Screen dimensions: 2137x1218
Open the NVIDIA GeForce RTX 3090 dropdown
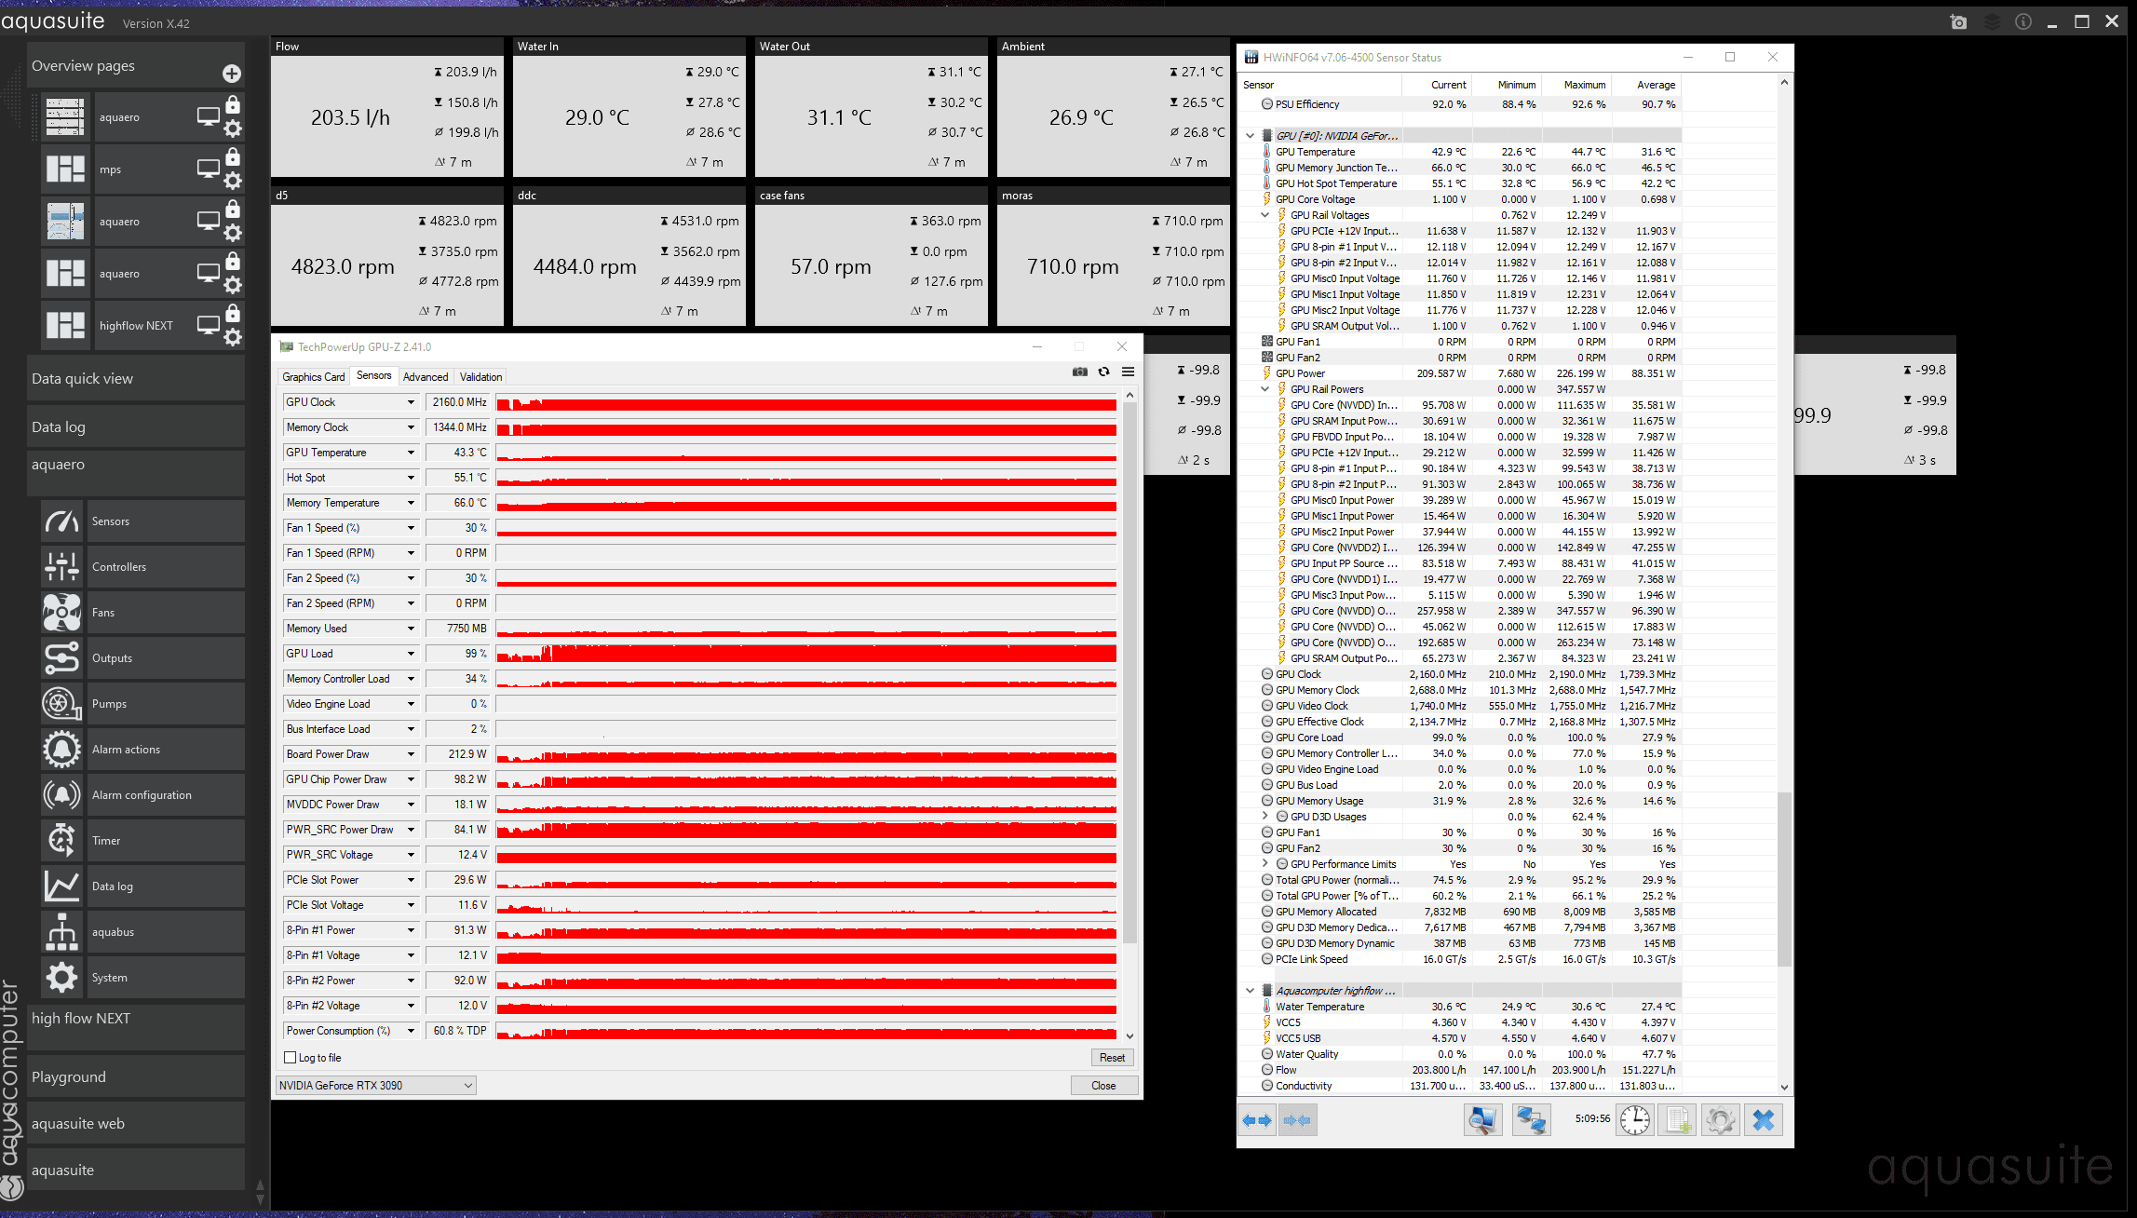point(467,1085)
